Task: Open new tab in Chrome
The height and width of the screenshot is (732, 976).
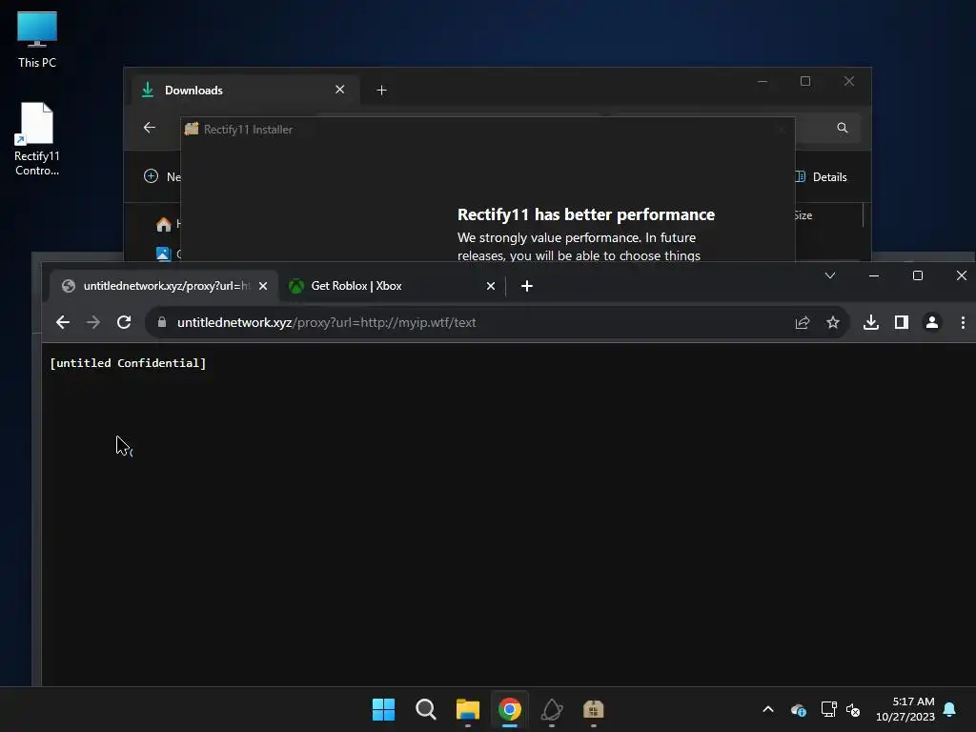Action: (526, 286)
